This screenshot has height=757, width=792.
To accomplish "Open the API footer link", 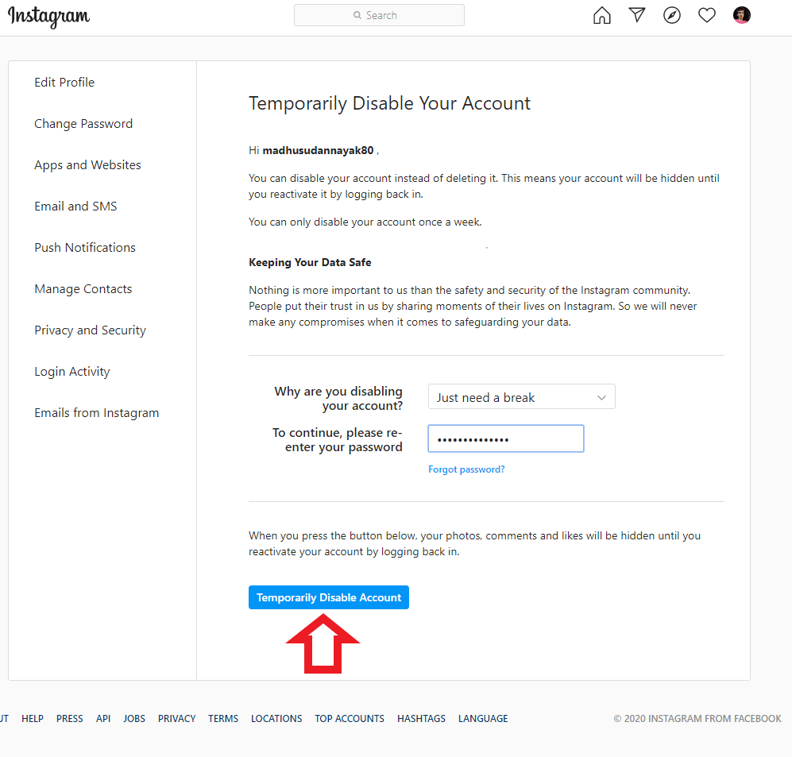I will [x=103, y=718].
